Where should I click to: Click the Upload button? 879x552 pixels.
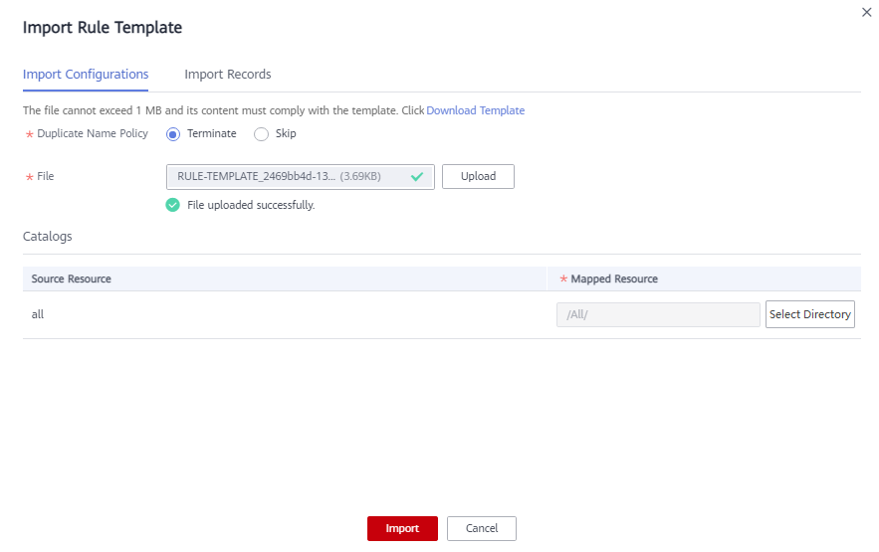[478, 176]
